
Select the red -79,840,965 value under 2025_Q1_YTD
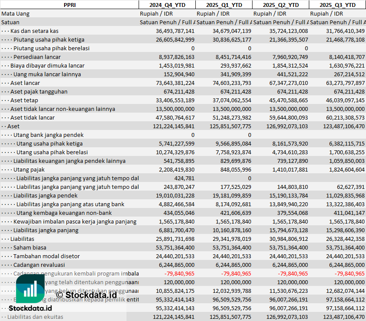point(236,273)
